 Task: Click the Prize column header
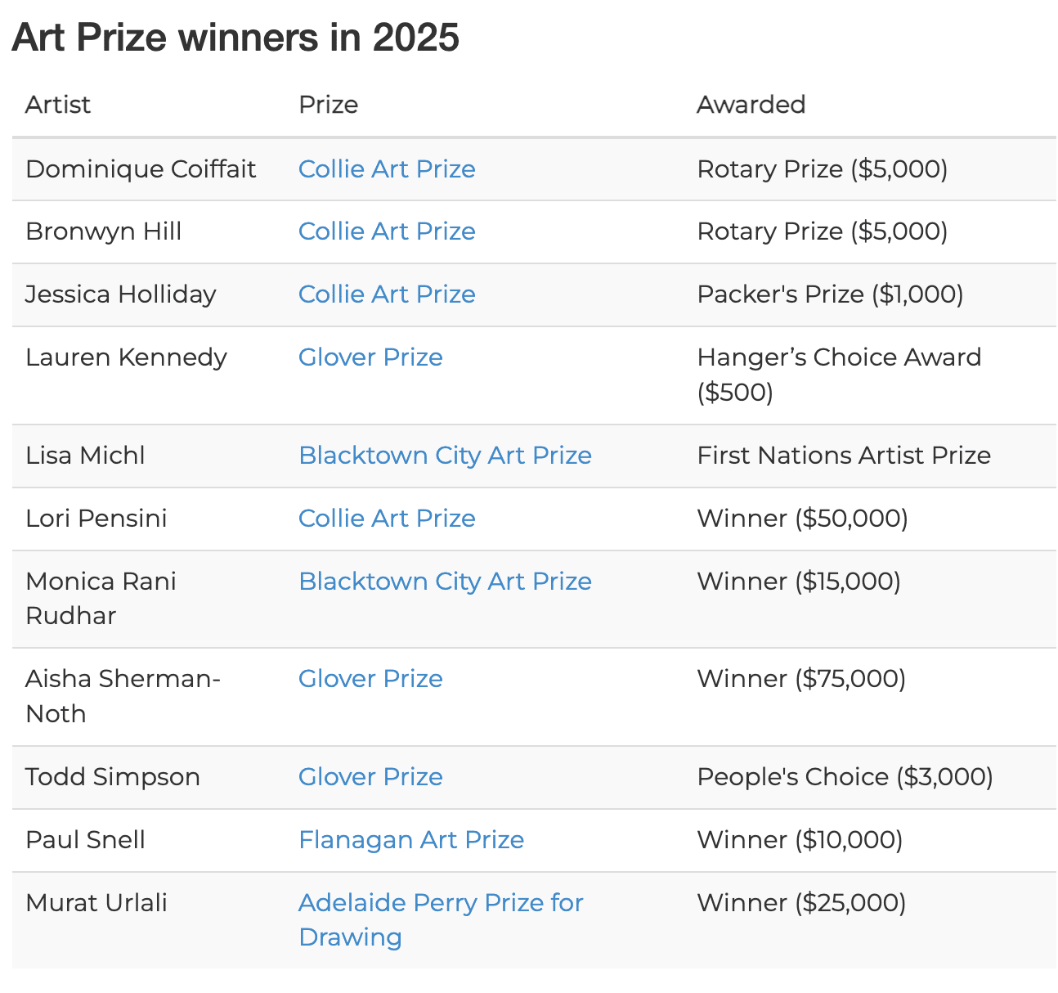[x=328, y=105]
